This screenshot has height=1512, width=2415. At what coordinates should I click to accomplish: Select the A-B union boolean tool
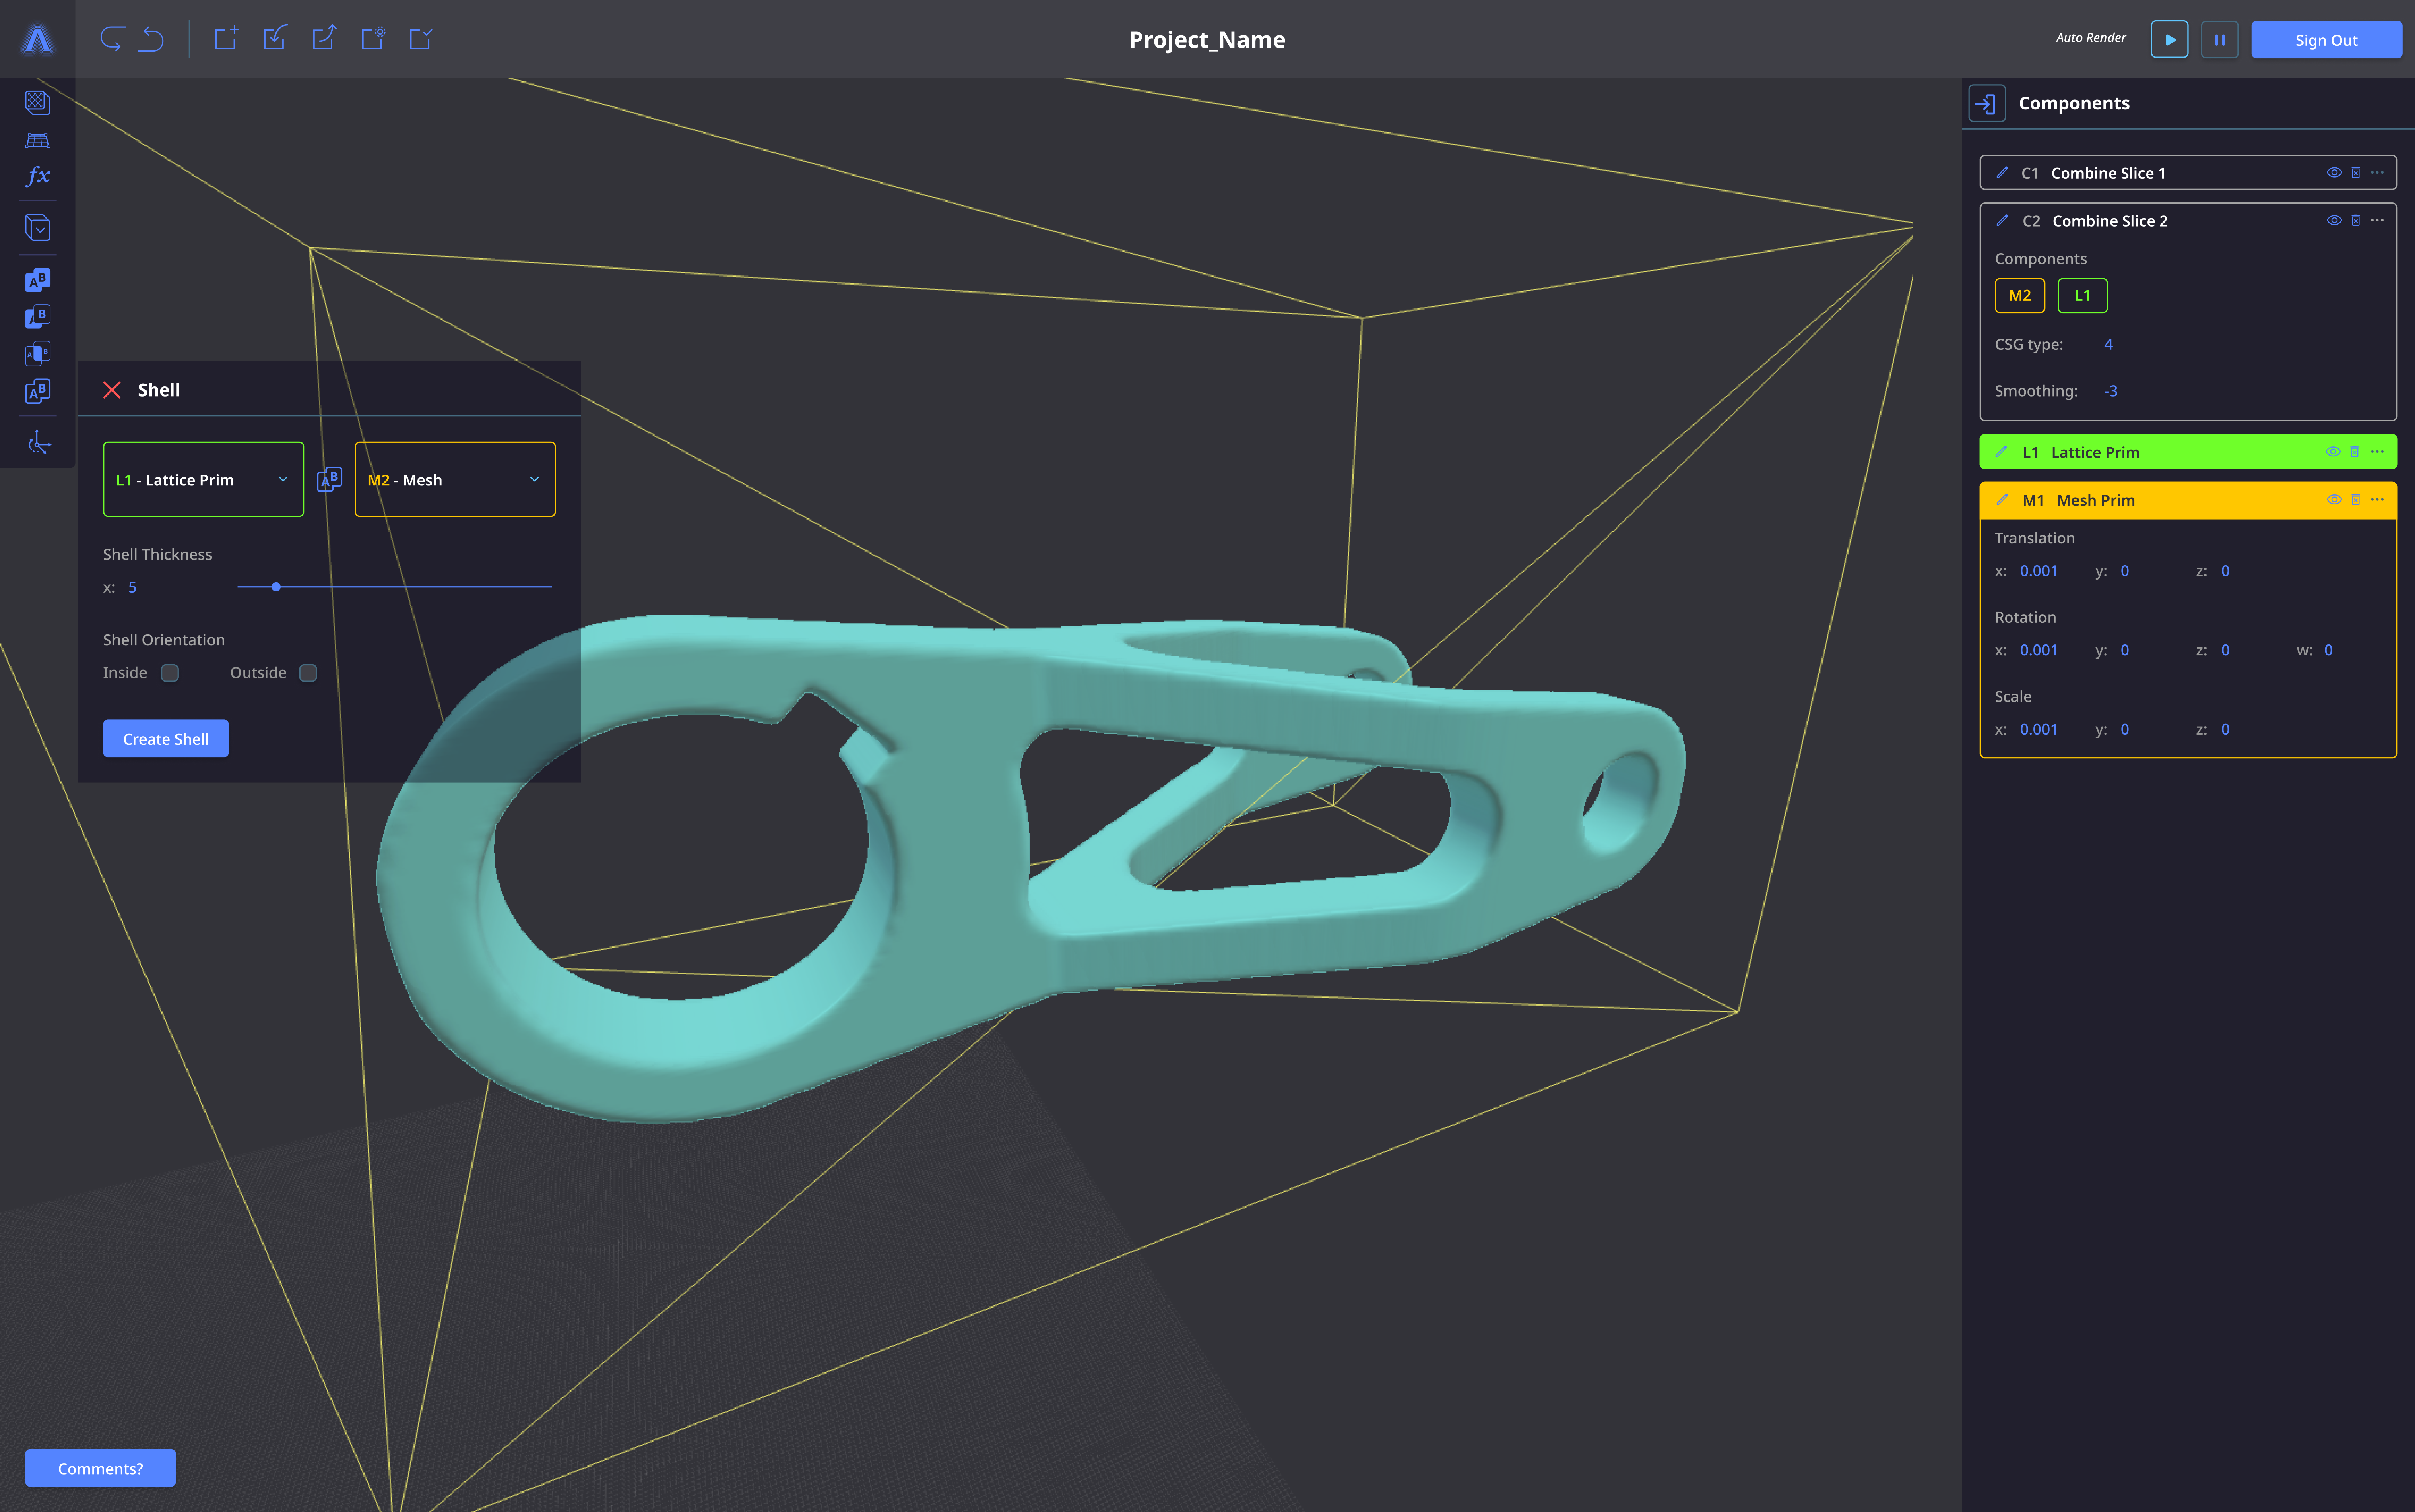pyautogui.click(x=38, y=280)
